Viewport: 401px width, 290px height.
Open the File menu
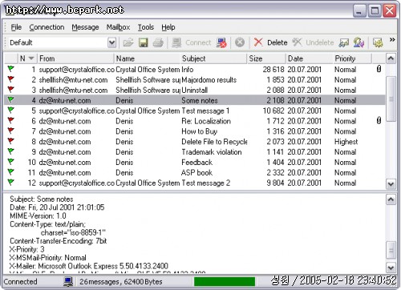pyautogui.click(x=16, y=27)
